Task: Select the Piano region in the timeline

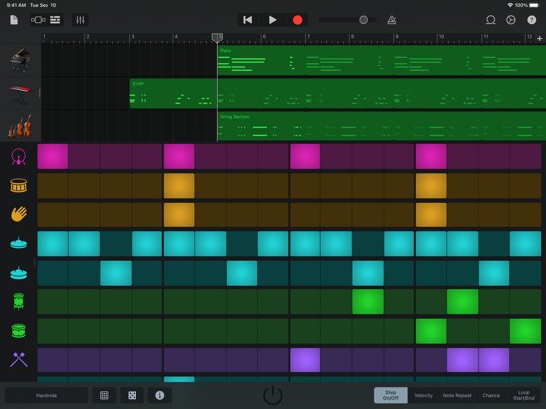Action: click(x=382, y=60)
